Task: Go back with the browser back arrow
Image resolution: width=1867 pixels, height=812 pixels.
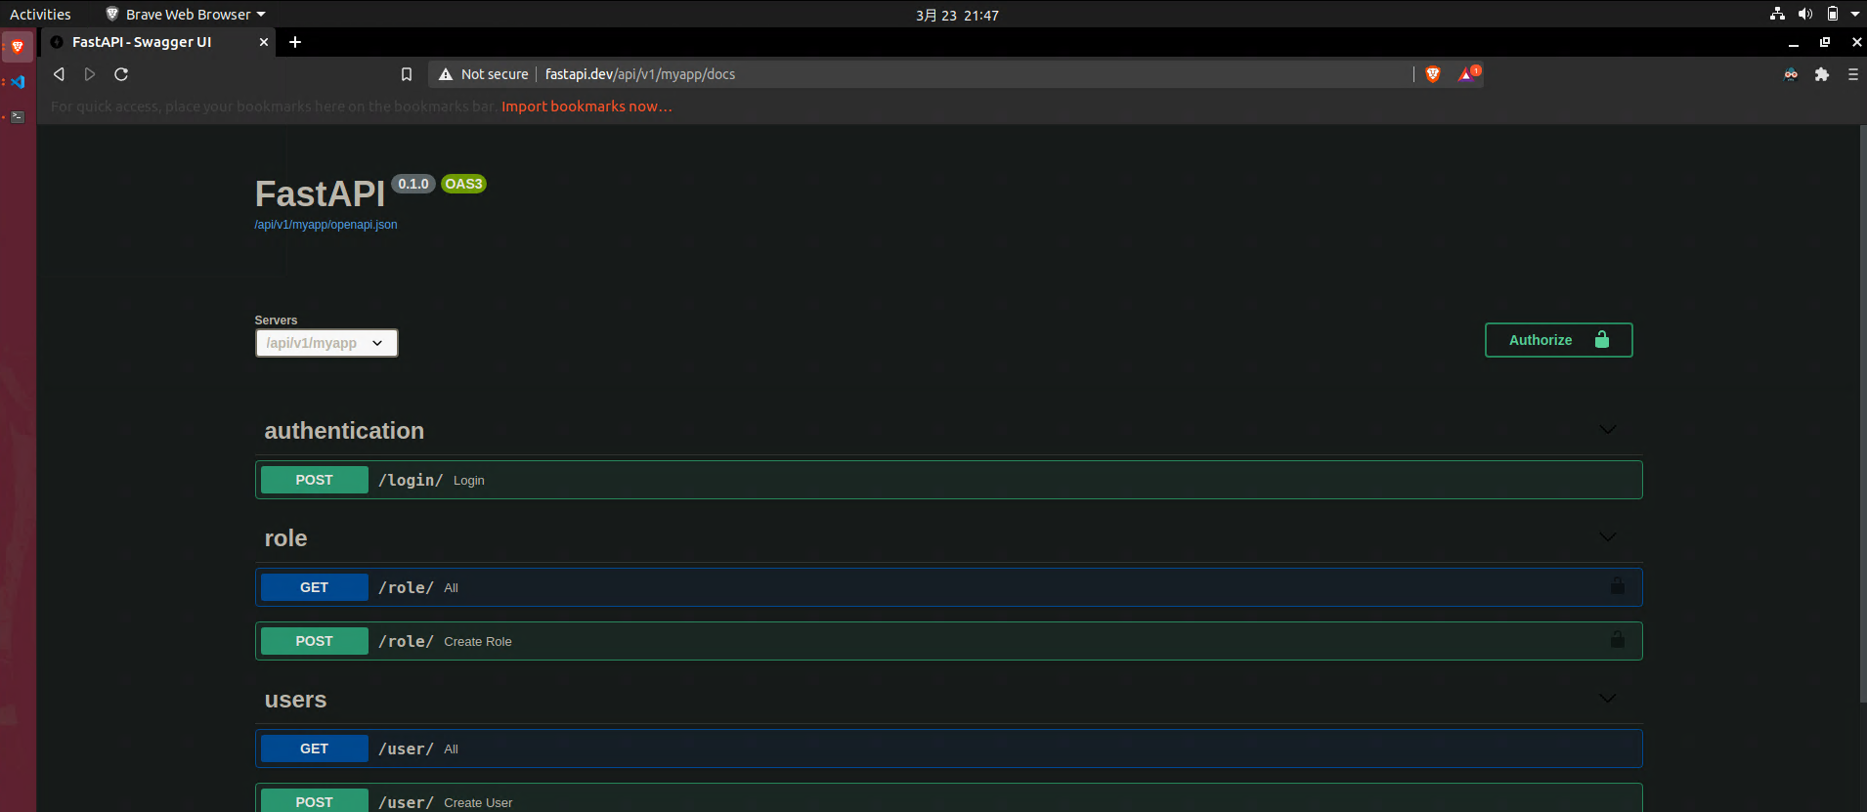Action: [59, 74]
